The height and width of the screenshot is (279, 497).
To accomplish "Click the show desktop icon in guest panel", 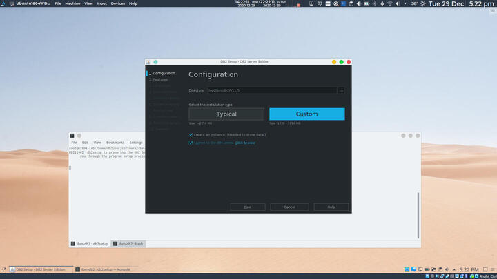I will (x=485, y=269).
